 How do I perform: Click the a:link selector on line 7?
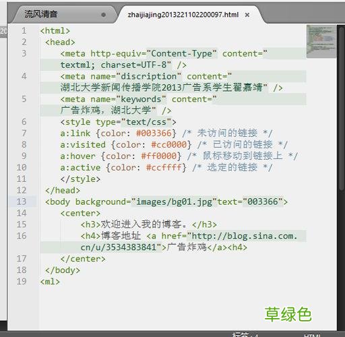click(x=75, y=133)
